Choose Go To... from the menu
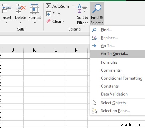This screenshot has height=128, width=145. click(118, 46)
